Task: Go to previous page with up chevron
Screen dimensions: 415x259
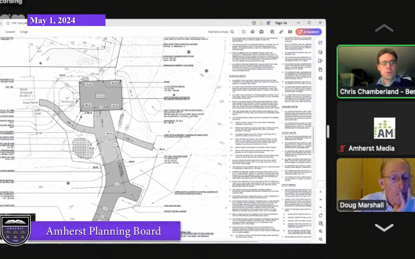Action: (320, 200)
